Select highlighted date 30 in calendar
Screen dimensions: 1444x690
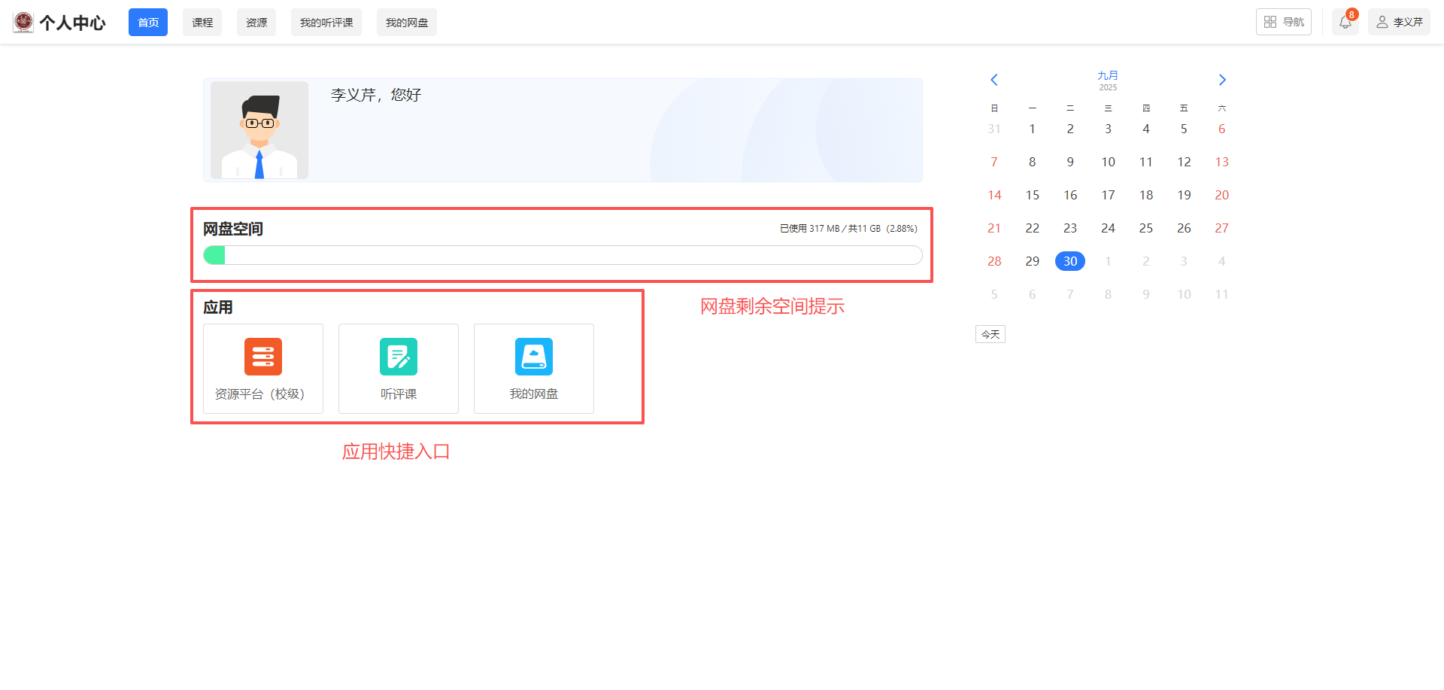tap(1069, 261)
